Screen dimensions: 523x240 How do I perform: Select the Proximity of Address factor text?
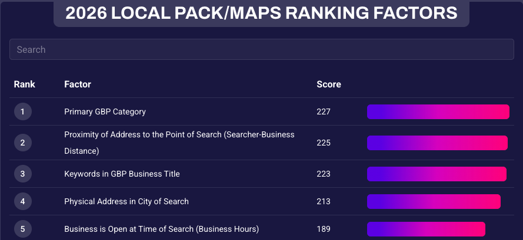(179, 143)
